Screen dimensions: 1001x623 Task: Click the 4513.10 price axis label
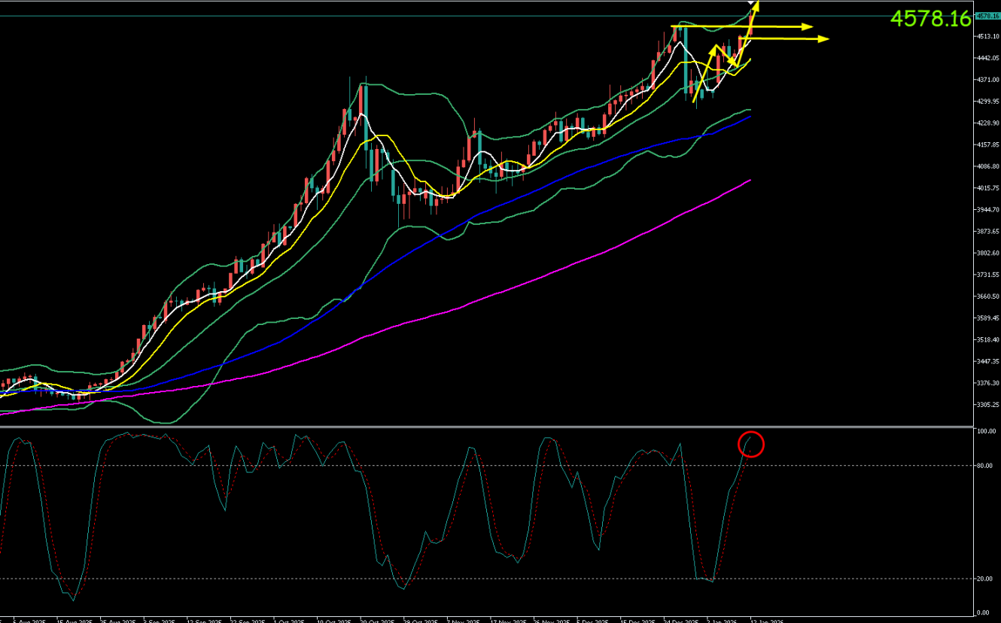pos(987,36)
